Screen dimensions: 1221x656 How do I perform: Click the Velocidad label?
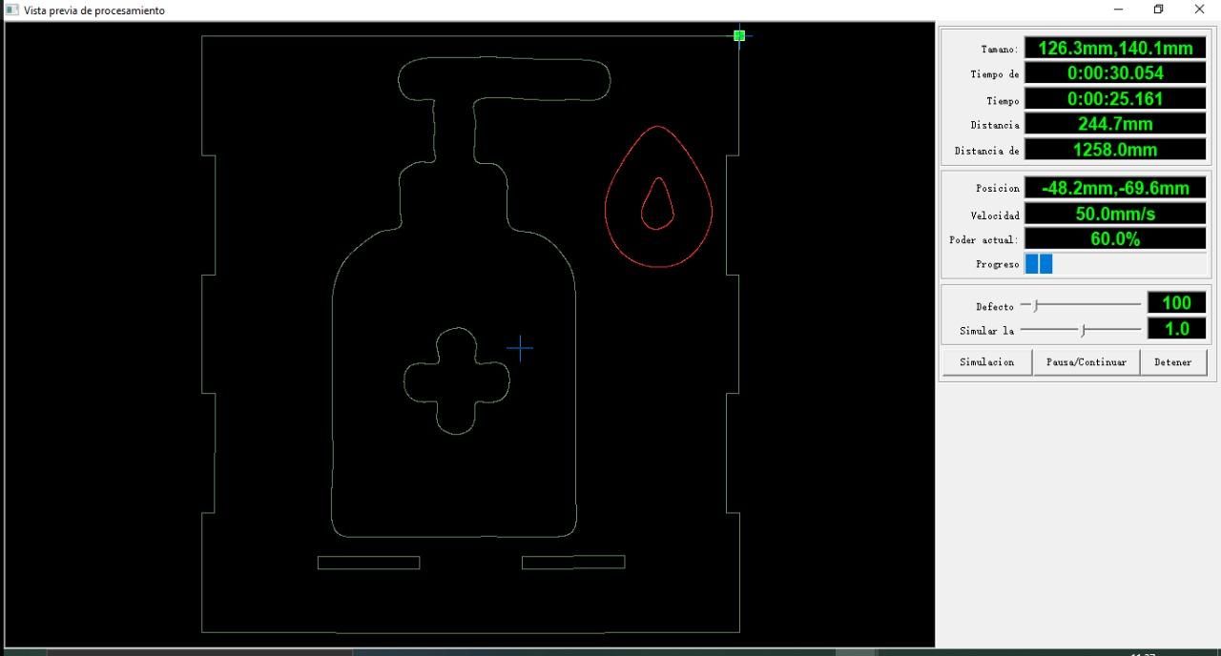[x=995, y=215]
